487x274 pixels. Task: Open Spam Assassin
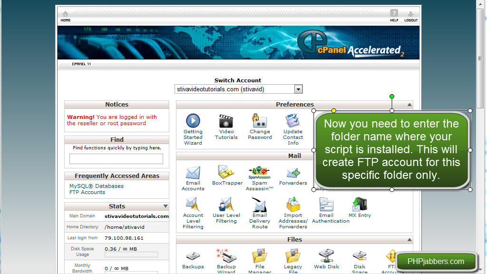click(x=260, y=178)
